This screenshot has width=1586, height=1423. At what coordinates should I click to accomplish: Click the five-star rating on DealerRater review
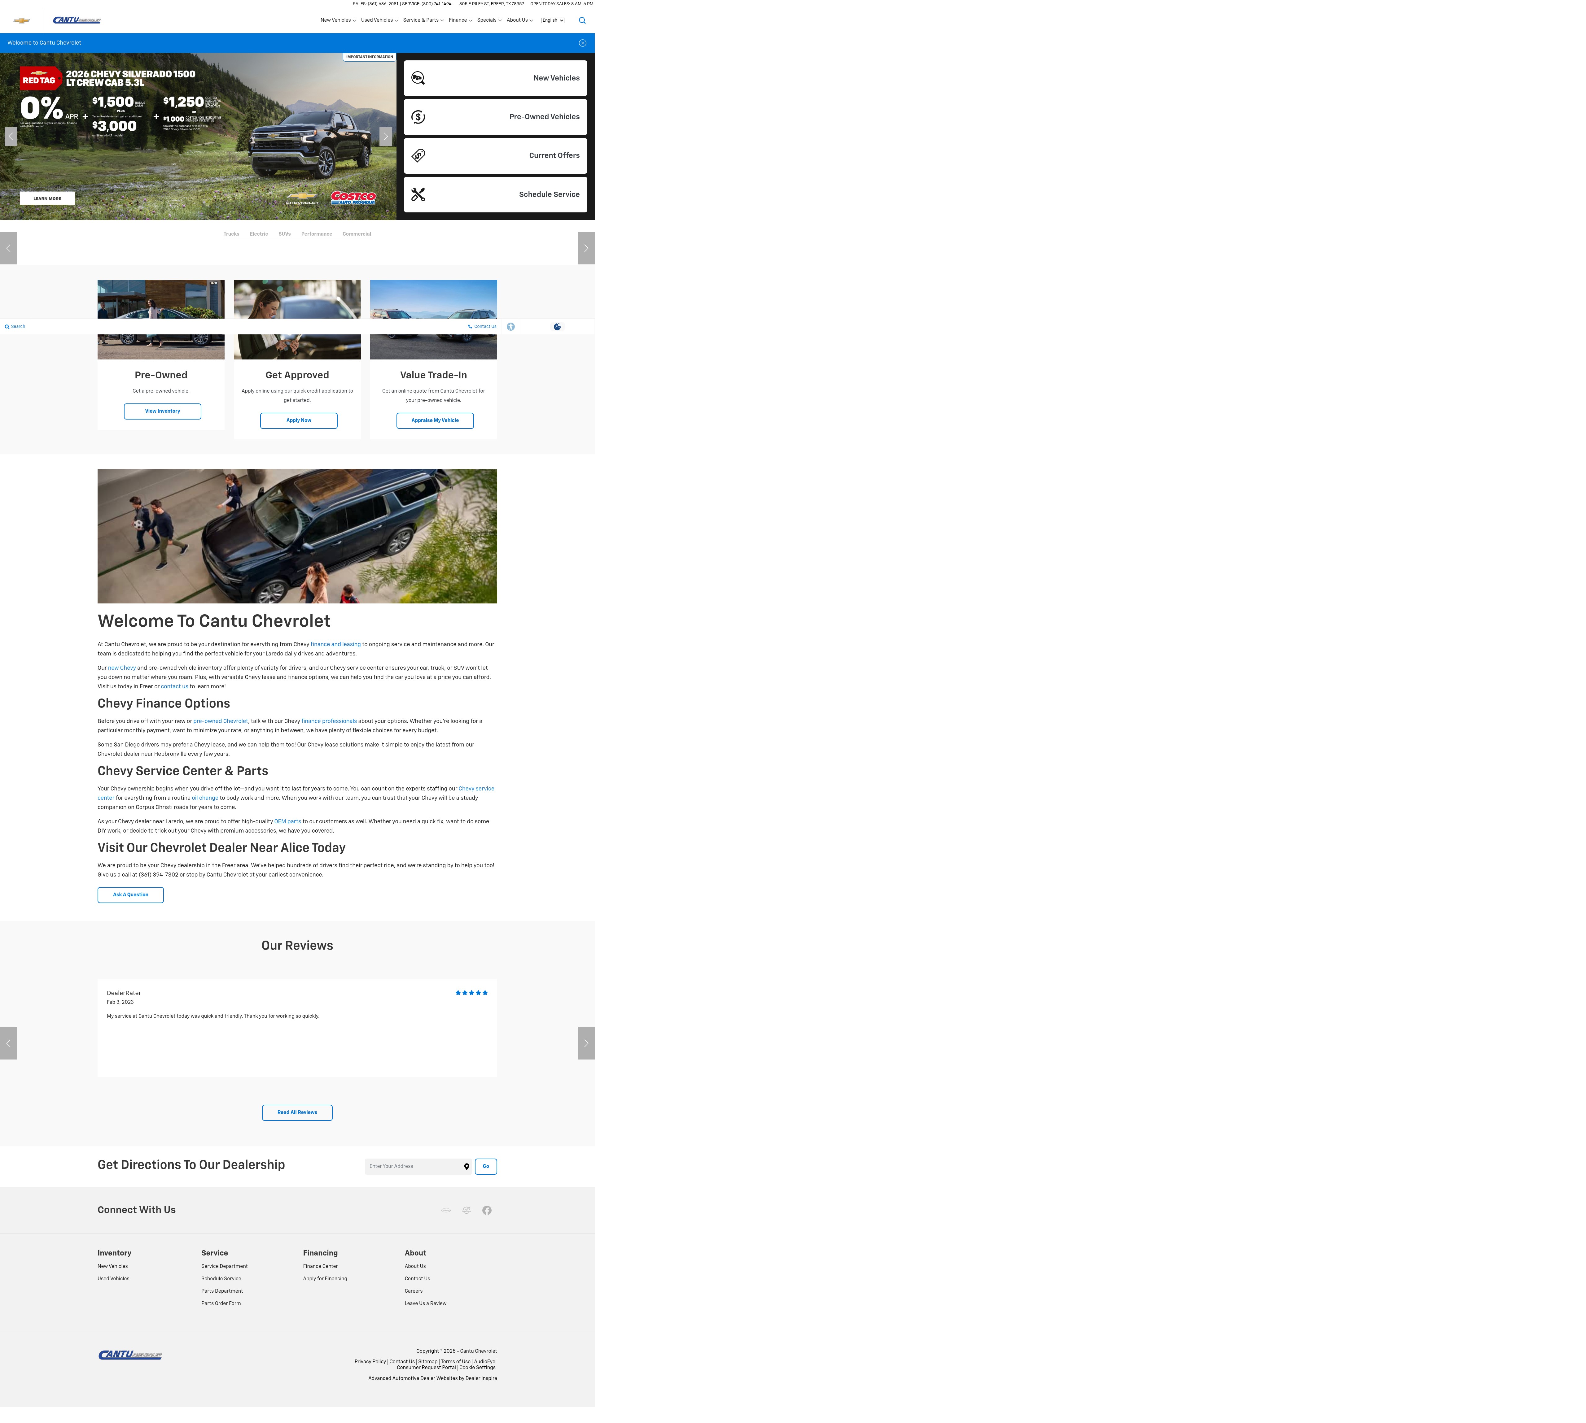[471, 993]
